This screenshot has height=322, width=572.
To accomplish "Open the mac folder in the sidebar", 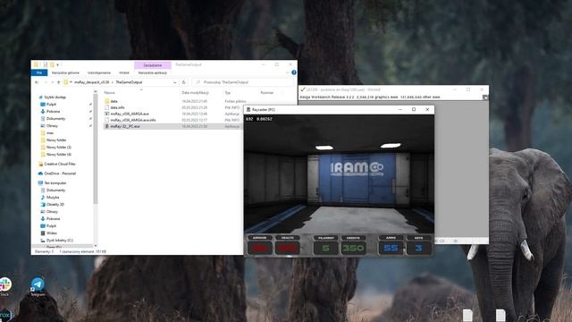I will click(x=50, y=133).
